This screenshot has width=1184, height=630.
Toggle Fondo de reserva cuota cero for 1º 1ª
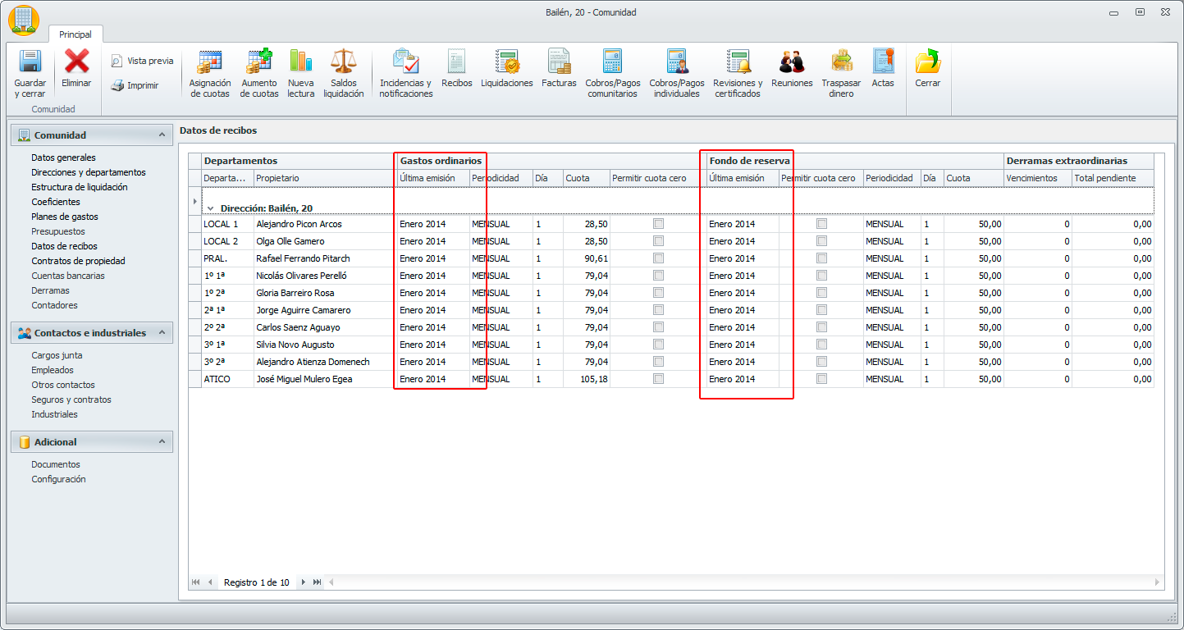click(x=821, y=276)
